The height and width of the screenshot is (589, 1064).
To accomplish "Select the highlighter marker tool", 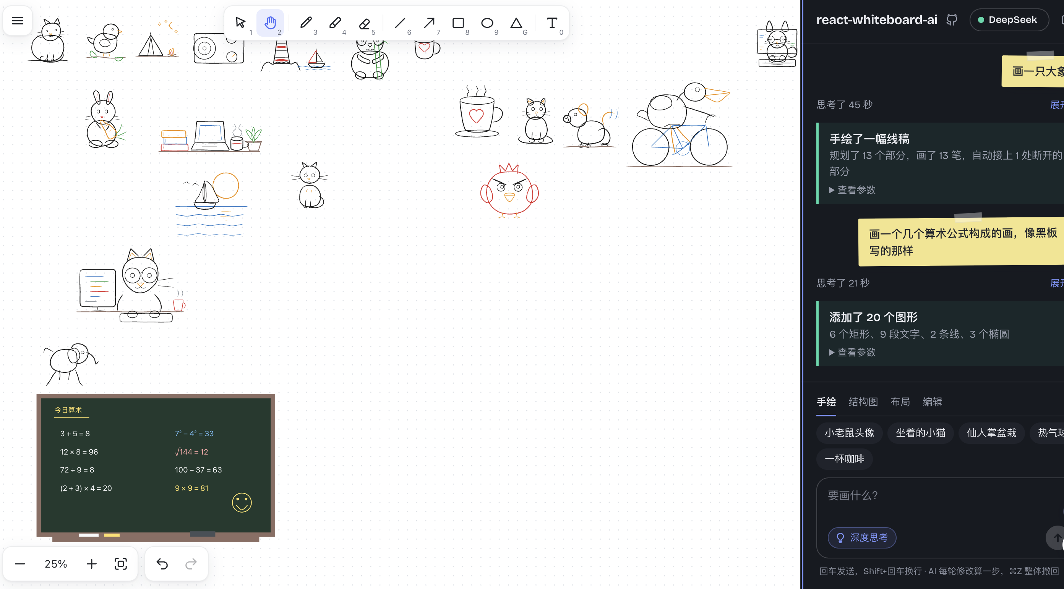I will click(x=335, y=23).
